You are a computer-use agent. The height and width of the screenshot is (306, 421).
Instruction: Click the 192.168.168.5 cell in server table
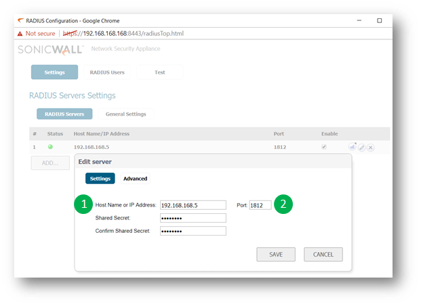click(x=92, y=147)
